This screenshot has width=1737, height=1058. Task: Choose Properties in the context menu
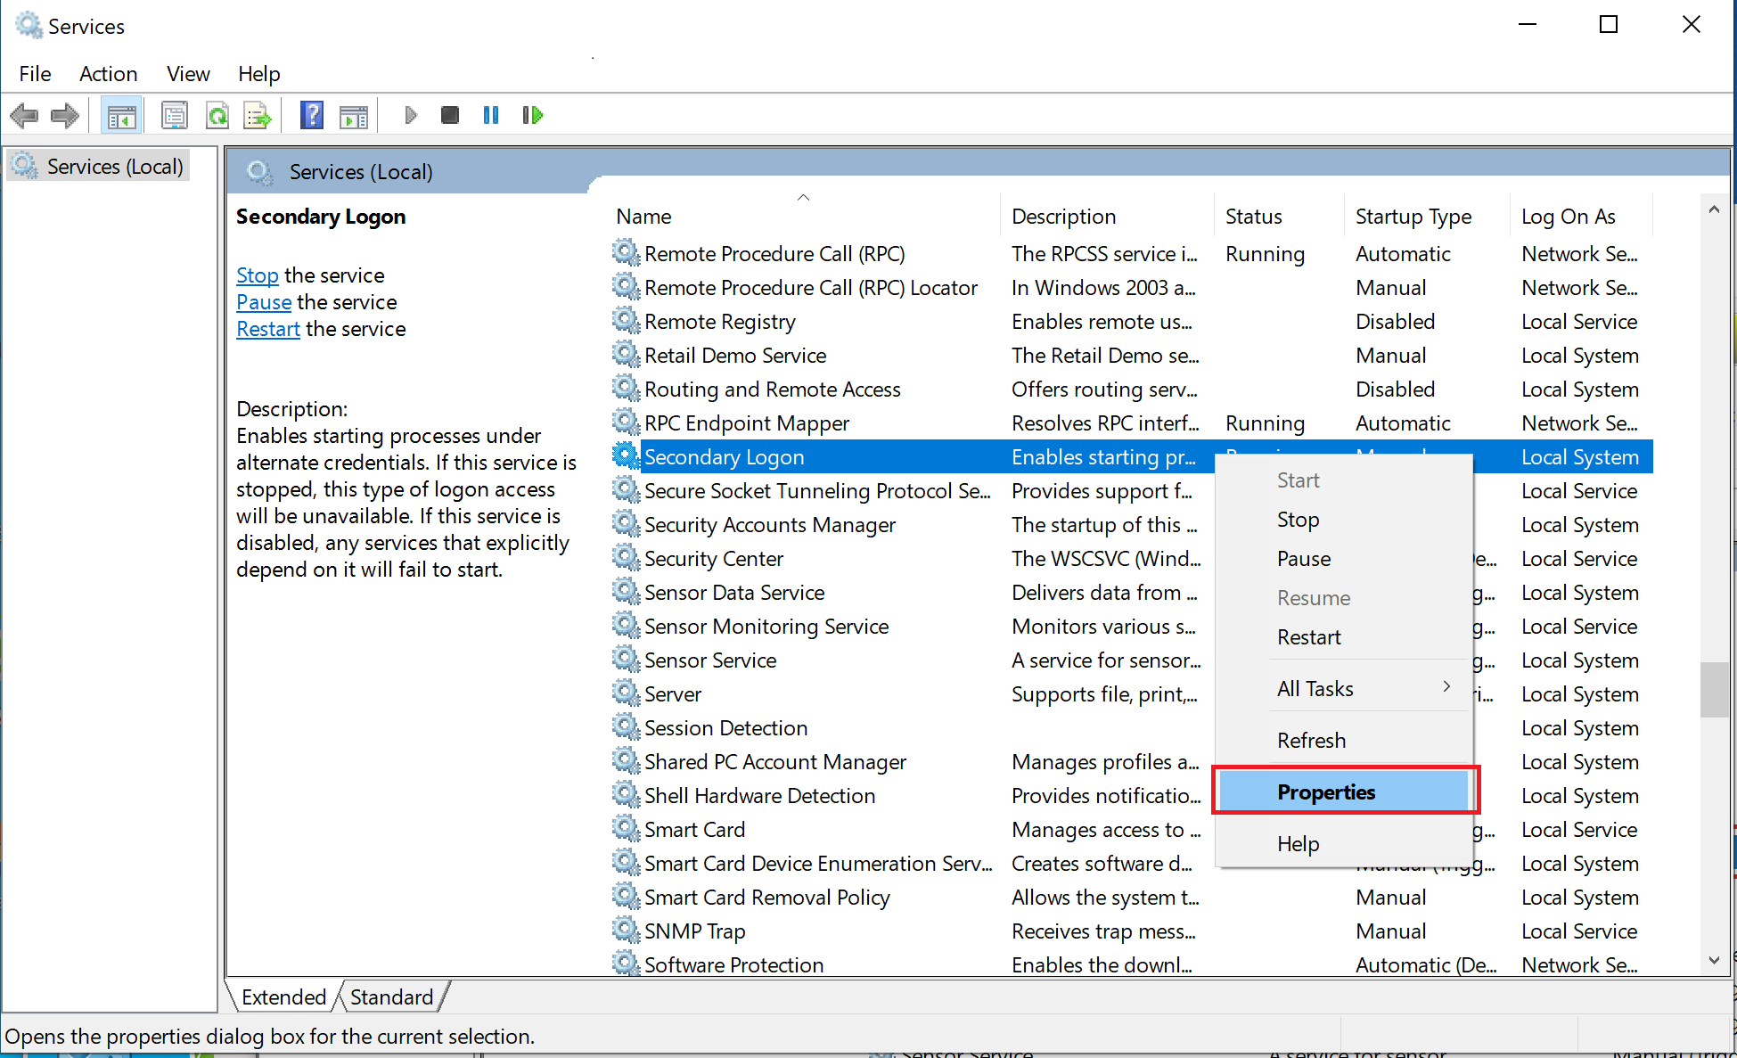point(1326,791)
